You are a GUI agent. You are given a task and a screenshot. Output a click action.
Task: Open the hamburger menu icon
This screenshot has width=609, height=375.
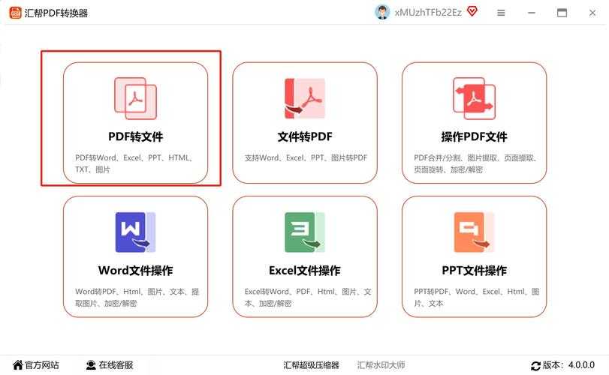pos(501,13)
